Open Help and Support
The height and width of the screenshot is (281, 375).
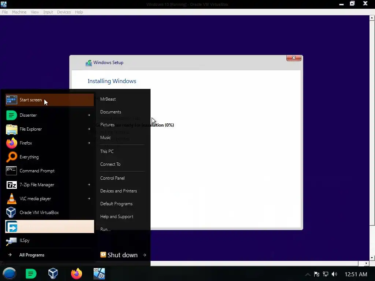coord(116,217)
